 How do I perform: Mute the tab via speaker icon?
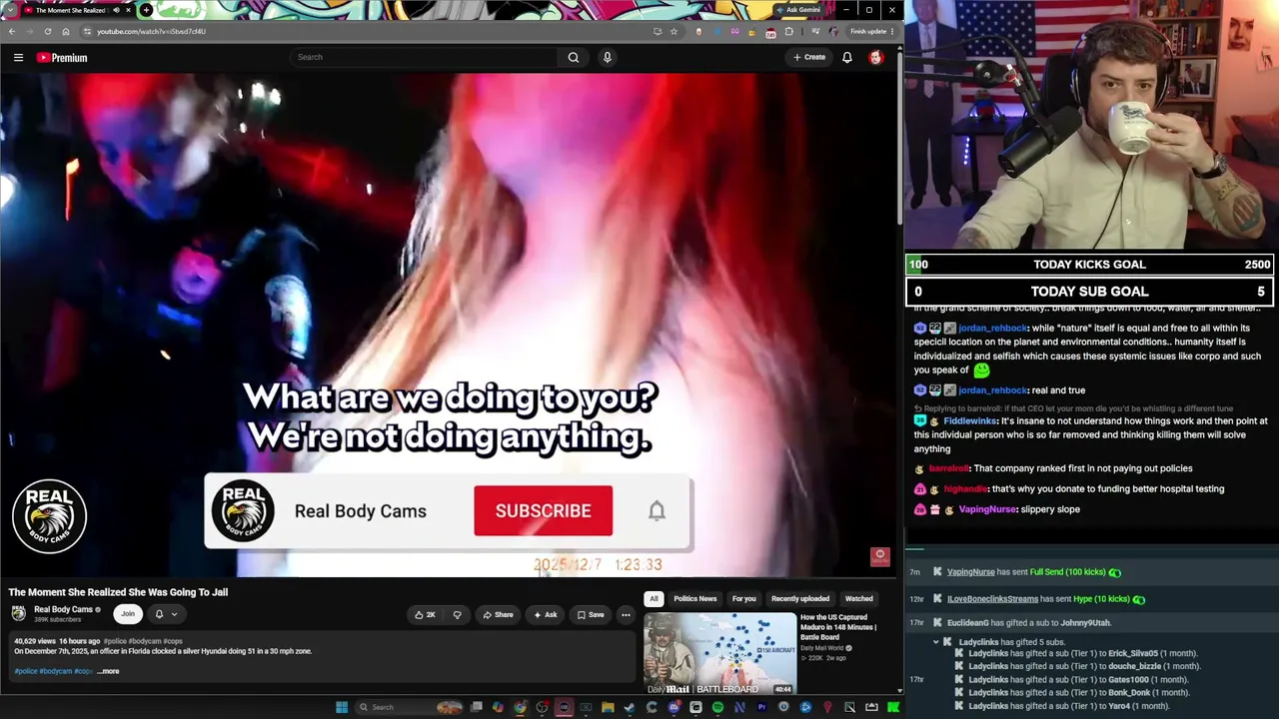[116, 10]
